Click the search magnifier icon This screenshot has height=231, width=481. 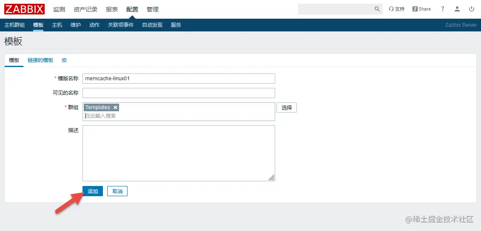377,9
